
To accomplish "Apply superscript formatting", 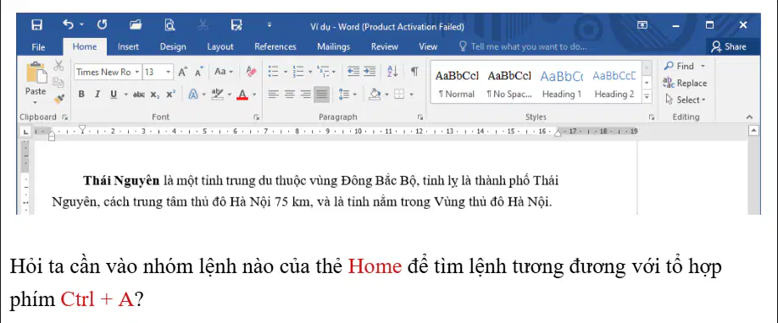I will coord(170,94).
